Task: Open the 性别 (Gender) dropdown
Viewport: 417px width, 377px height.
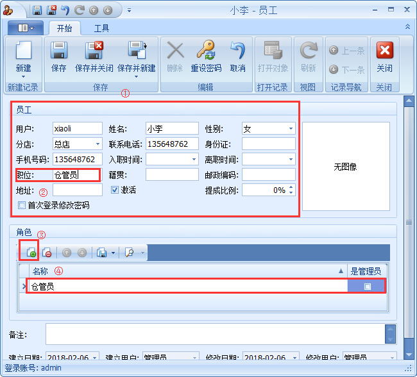Action: [x=291, y=129]
